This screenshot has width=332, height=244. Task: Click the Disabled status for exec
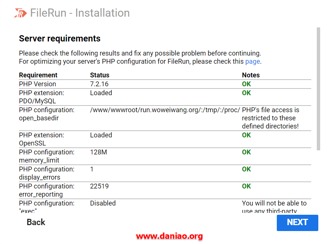(x=103, y=203)
